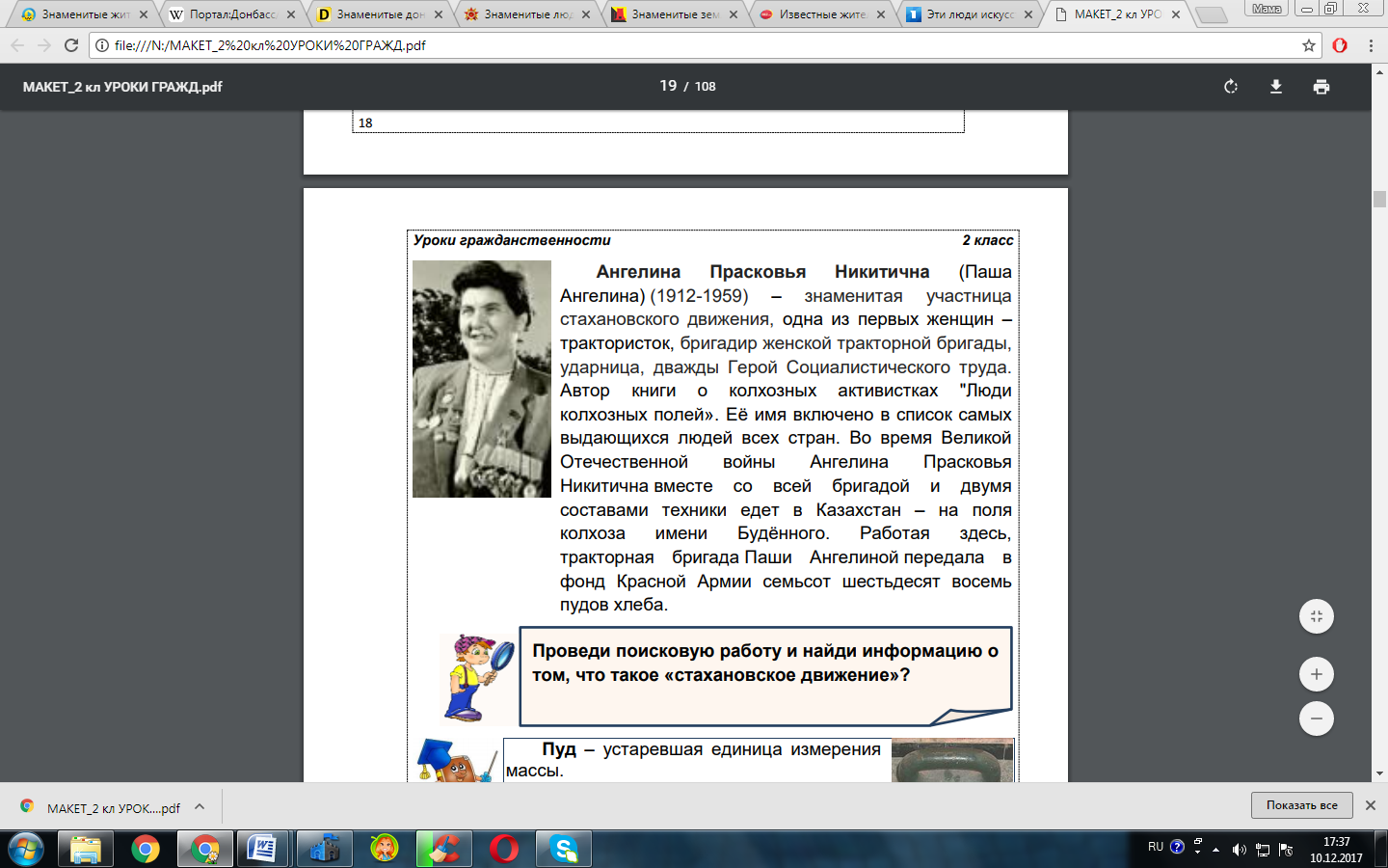
Task: Click Pasha Angelina portrait photo
Action: pos(482,379)
